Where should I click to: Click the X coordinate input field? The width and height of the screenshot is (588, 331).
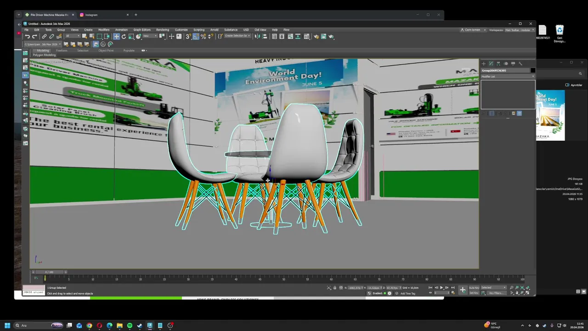pyautogui.click(x=355, y=288)
